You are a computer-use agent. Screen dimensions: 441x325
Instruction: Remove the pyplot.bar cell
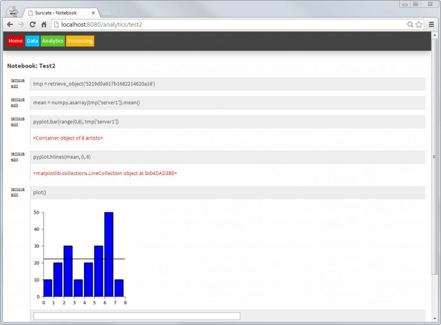[x=18, y=118]
